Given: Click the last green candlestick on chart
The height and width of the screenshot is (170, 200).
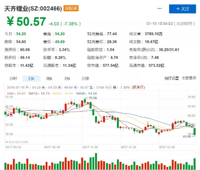Looking at the screenshot, I should [194, 131].
